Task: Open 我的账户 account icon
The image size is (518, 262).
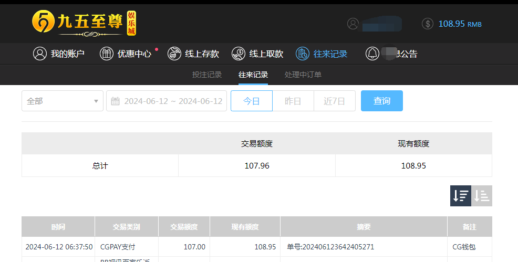Action: coord(40,54)
